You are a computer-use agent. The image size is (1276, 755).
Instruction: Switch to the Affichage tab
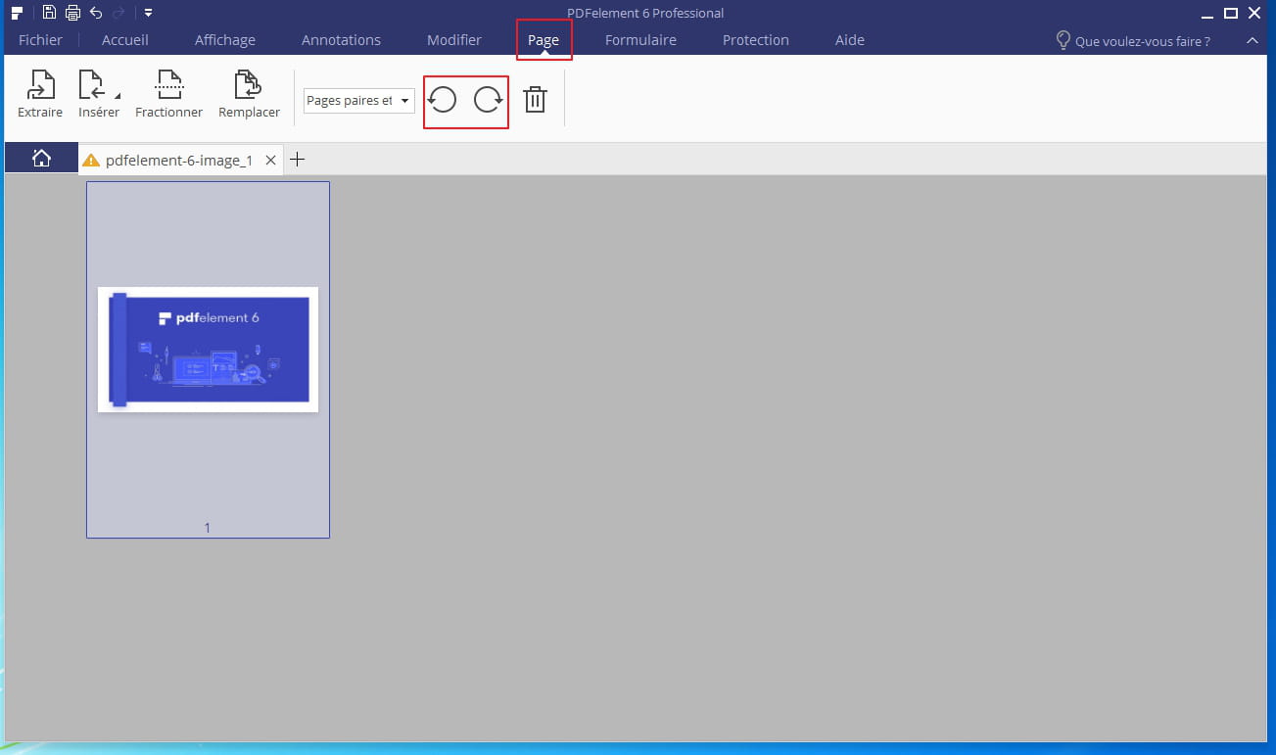click(x=225, y=40)
